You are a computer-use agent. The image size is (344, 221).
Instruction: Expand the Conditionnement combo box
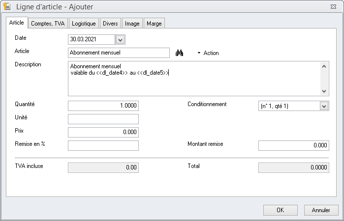pos(323,106)
